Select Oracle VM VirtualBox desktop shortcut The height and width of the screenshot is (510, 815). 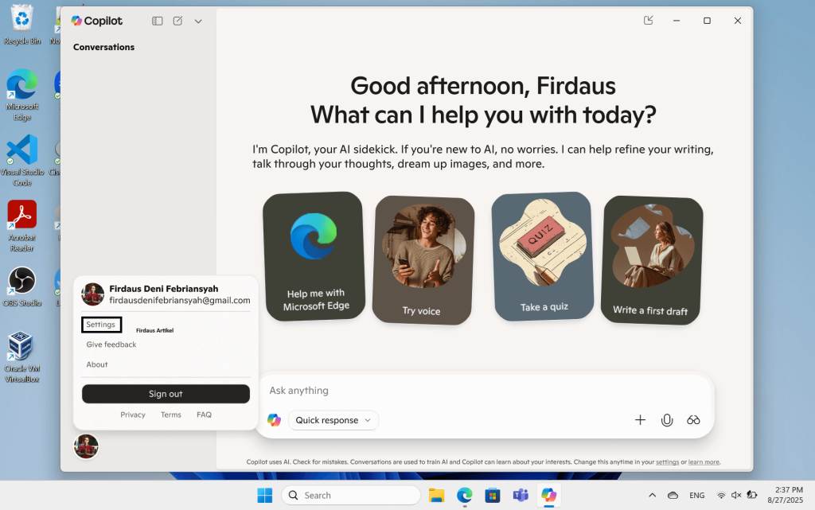pyautogui.click(x=21, y=357)
